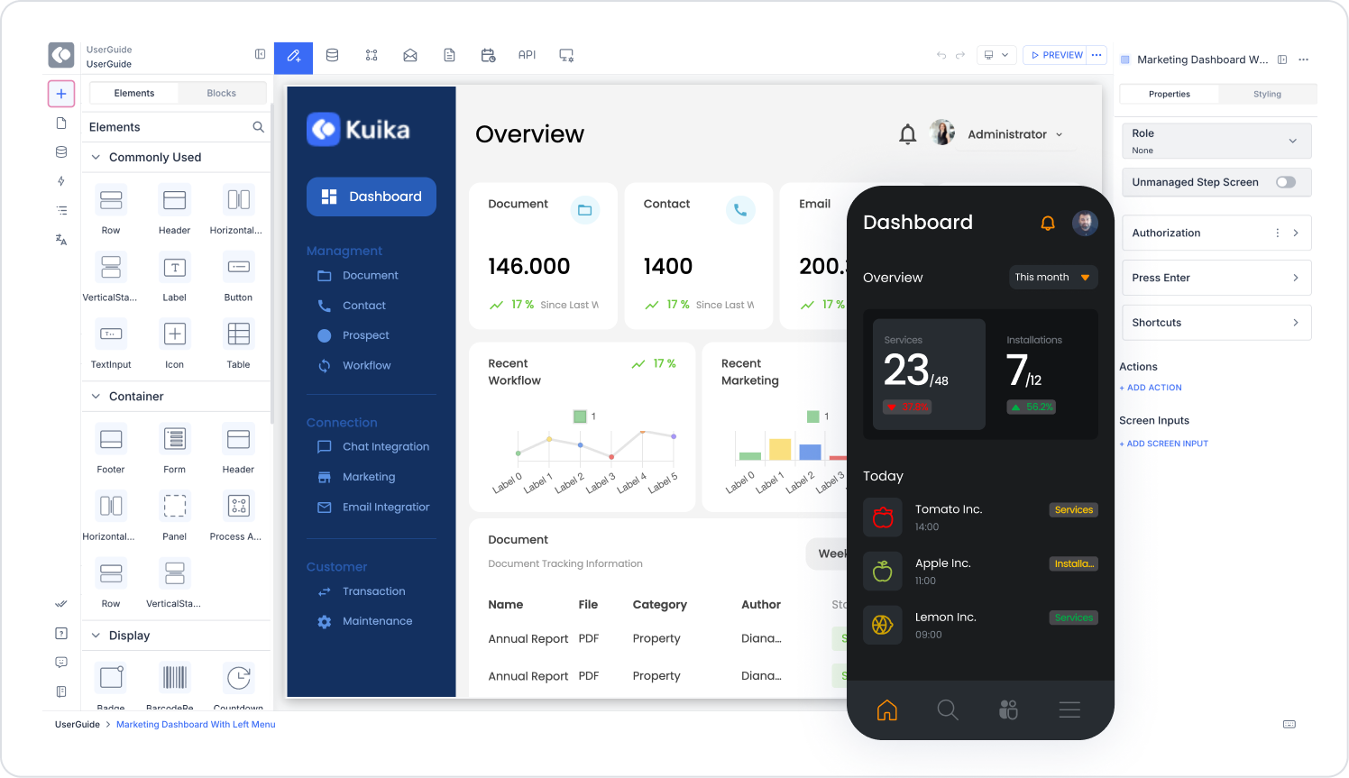
Task: Select the Label element
Action: coord(175,277)
